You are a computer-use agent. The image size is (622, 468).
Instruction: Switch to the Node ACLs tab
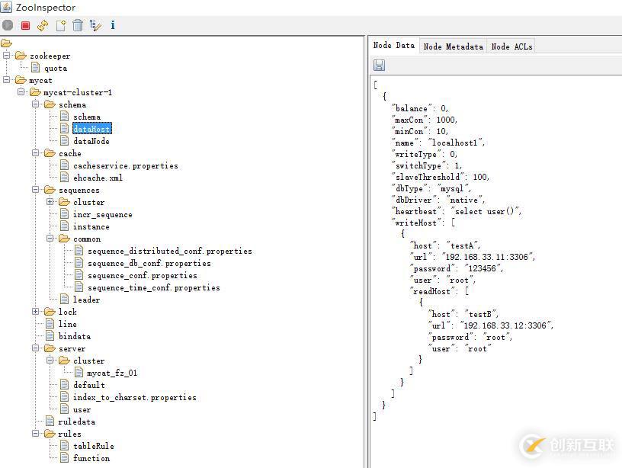511,46
